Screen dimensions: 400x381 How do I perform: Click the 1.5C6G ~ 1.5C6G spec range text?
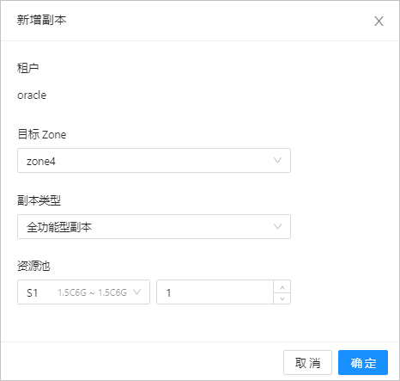pos(92,292)
